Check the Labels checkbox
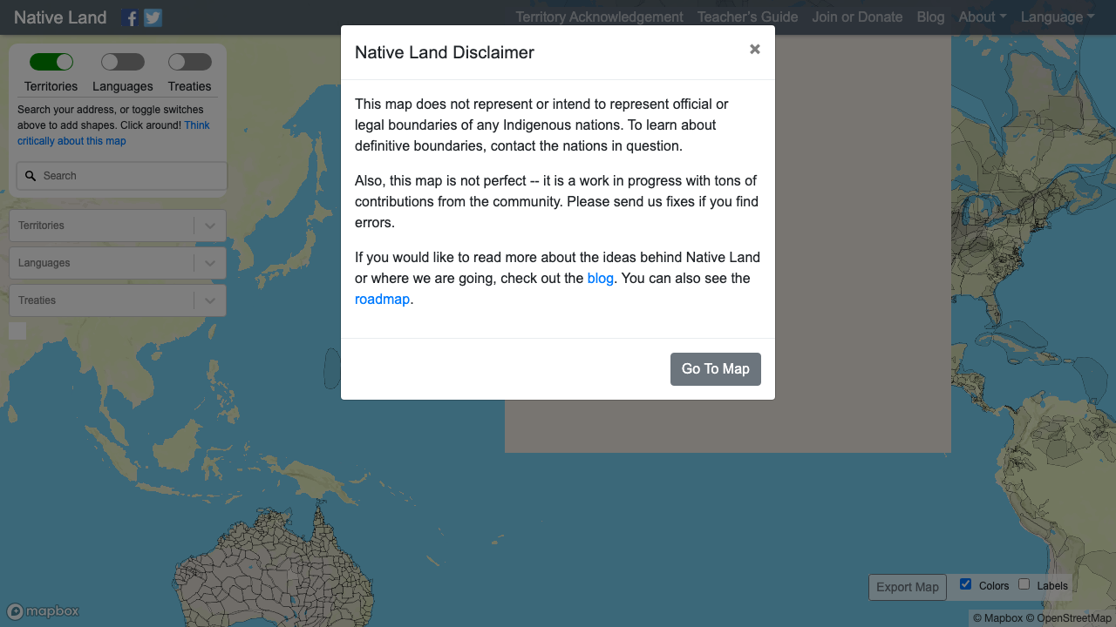Screen dimensions: 1116x627 (x=1024, y=584)
